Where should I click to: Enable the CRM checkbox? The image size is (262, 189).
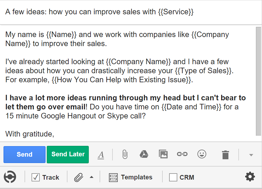click(x=173, y=177)
